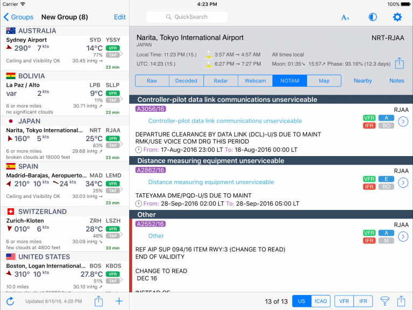Select Boston, Logan International row

[x=65, y=277]
